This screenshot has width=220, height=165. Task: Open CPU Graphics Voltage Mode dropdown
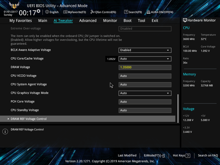pyautogui.click(x=145, y=93)
